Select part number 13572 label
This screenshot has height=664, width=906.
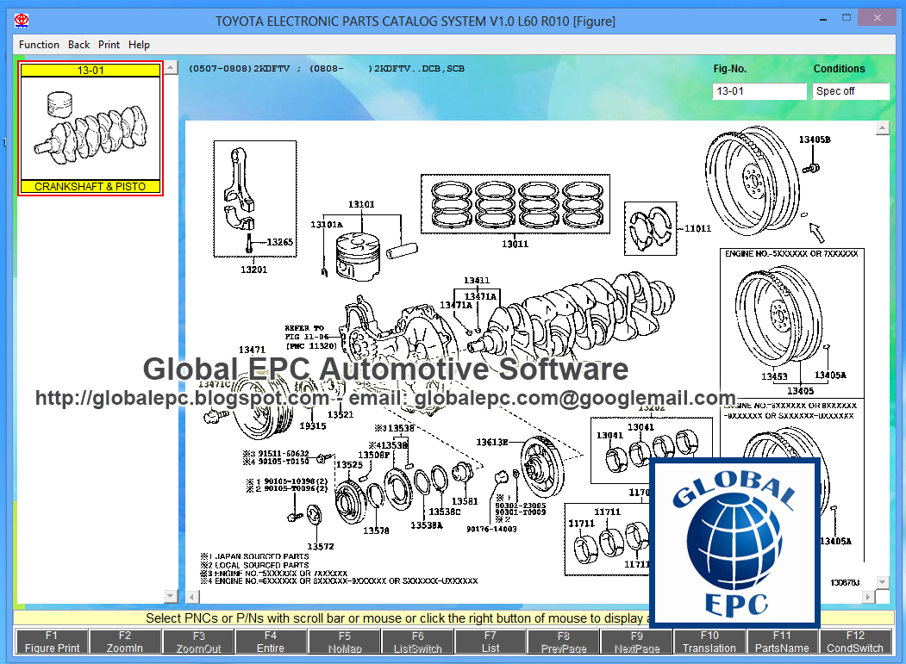(321, 547)
